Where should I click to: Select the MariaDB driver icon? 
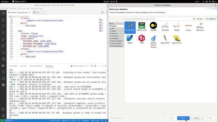[165, 26]
